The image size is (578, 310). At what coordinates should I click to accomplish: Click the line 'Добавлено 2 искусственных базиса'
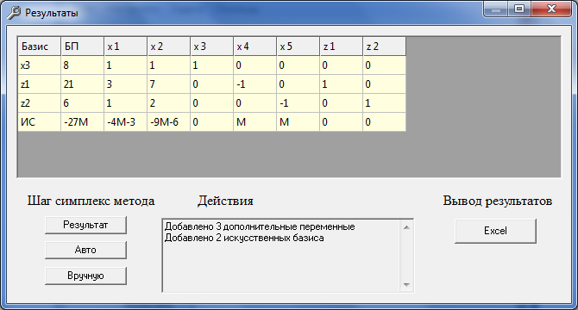tap(244, 238)
